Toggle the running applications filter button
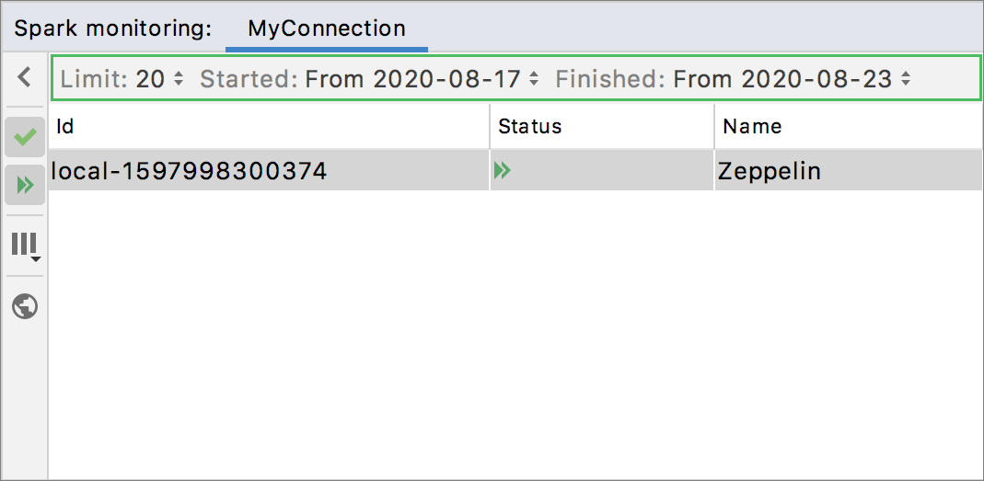Screen dimensions: 984x481 (25, 185)
